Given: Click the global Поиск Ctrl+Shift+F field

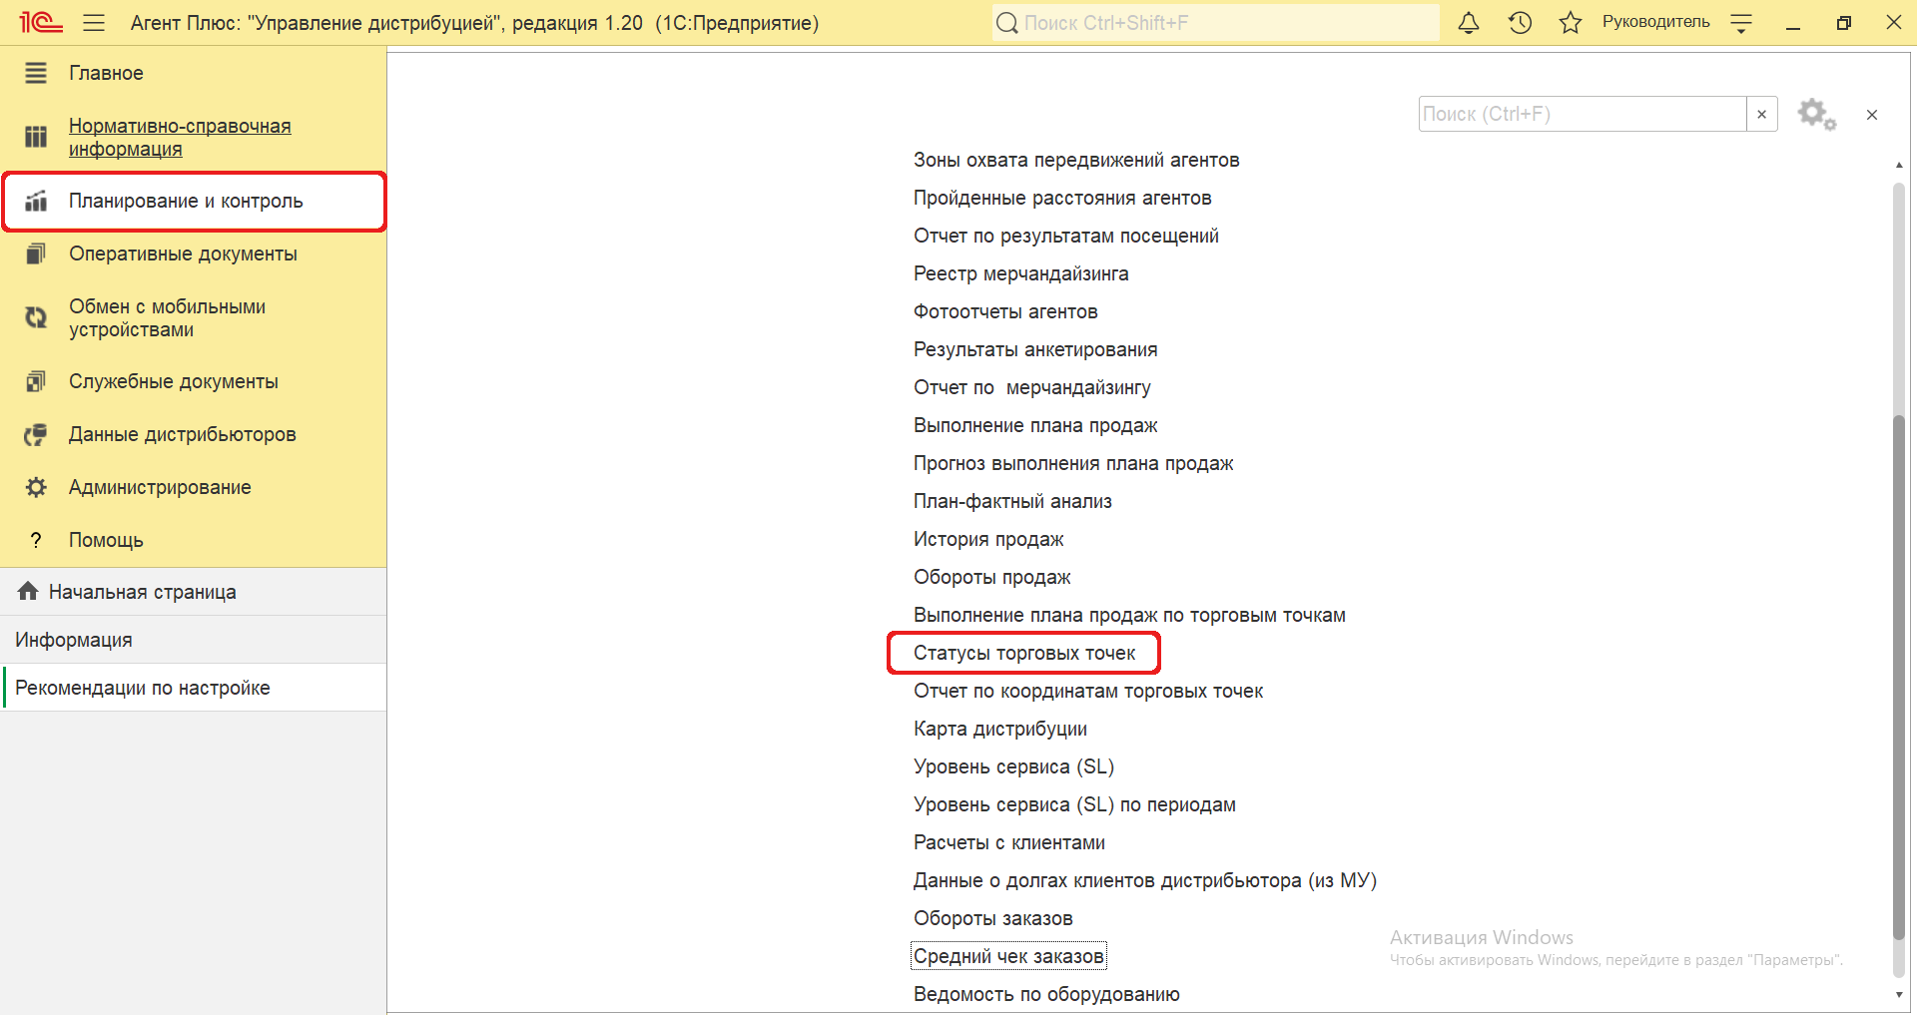Looking at the screenshot, I should (x=1216, y=23).
